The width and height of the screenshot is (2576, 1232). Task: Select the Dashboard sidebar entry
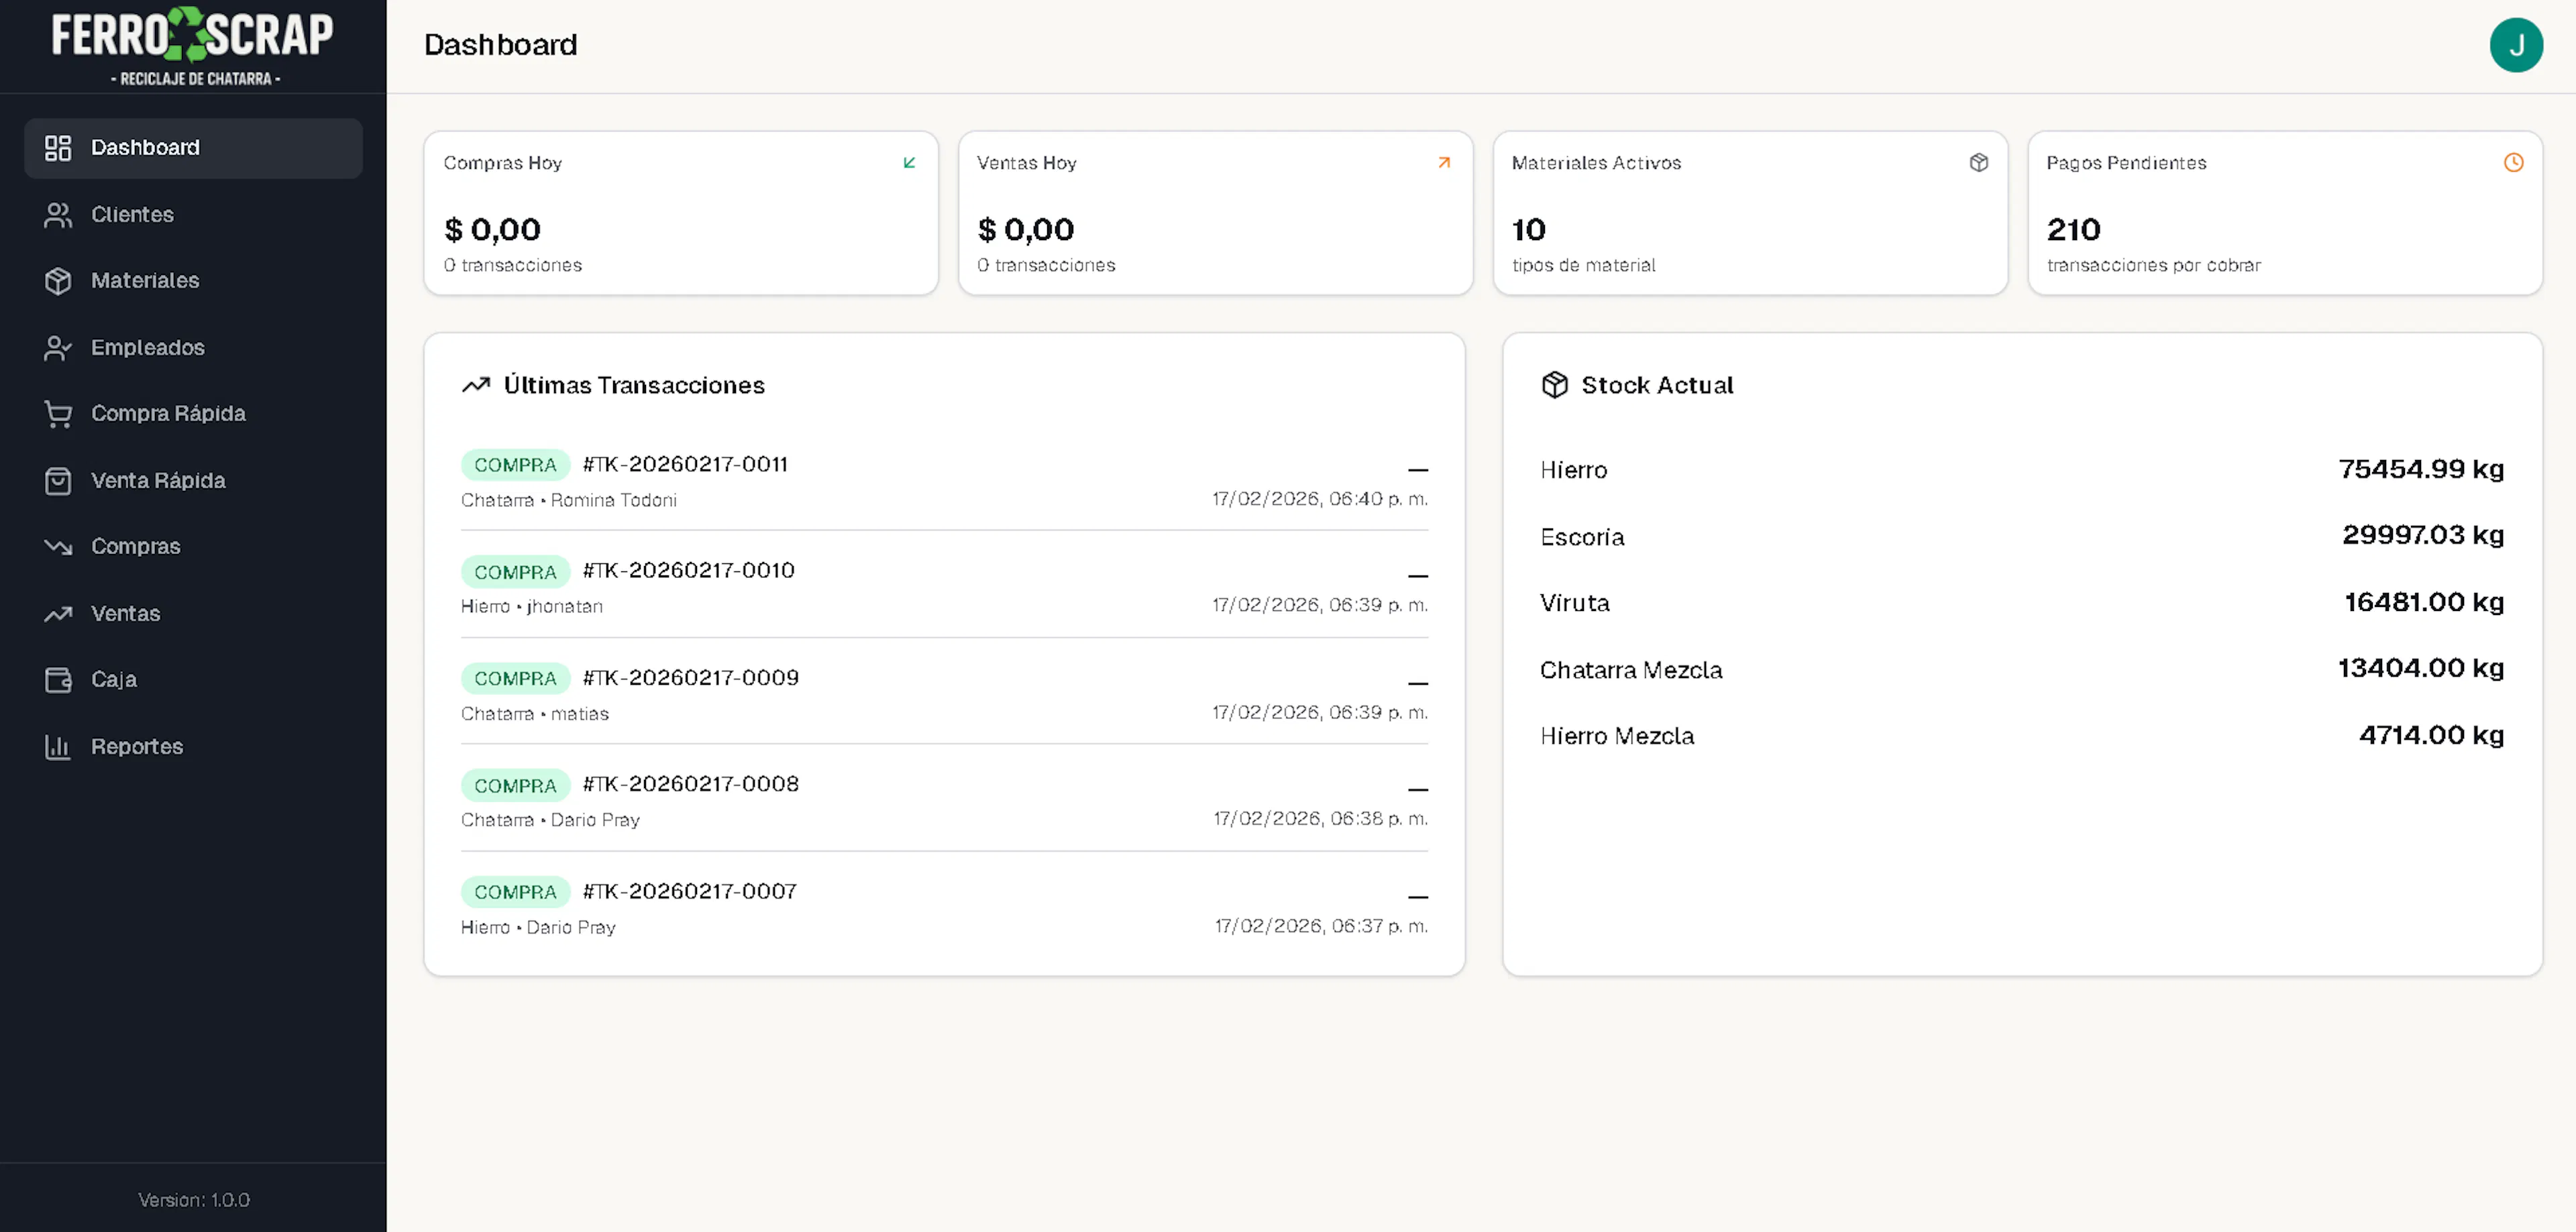pyautogui.click(x=145, y=148)
